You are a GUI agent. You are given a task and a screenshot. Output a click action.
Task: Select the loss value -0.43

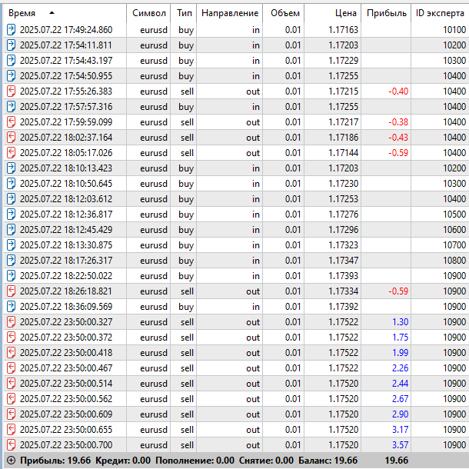(398, 138)
